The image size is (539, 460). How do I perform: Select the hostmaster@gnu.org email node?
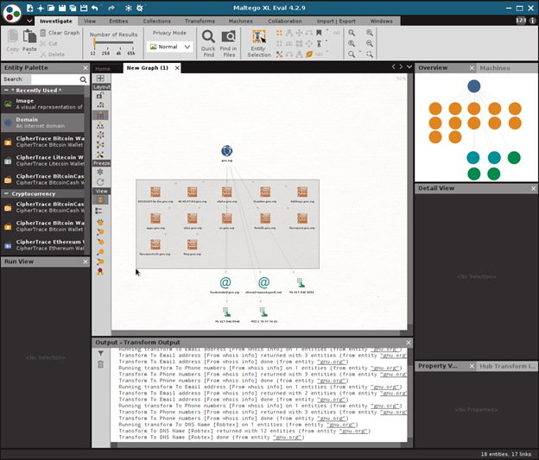point(225,282)
